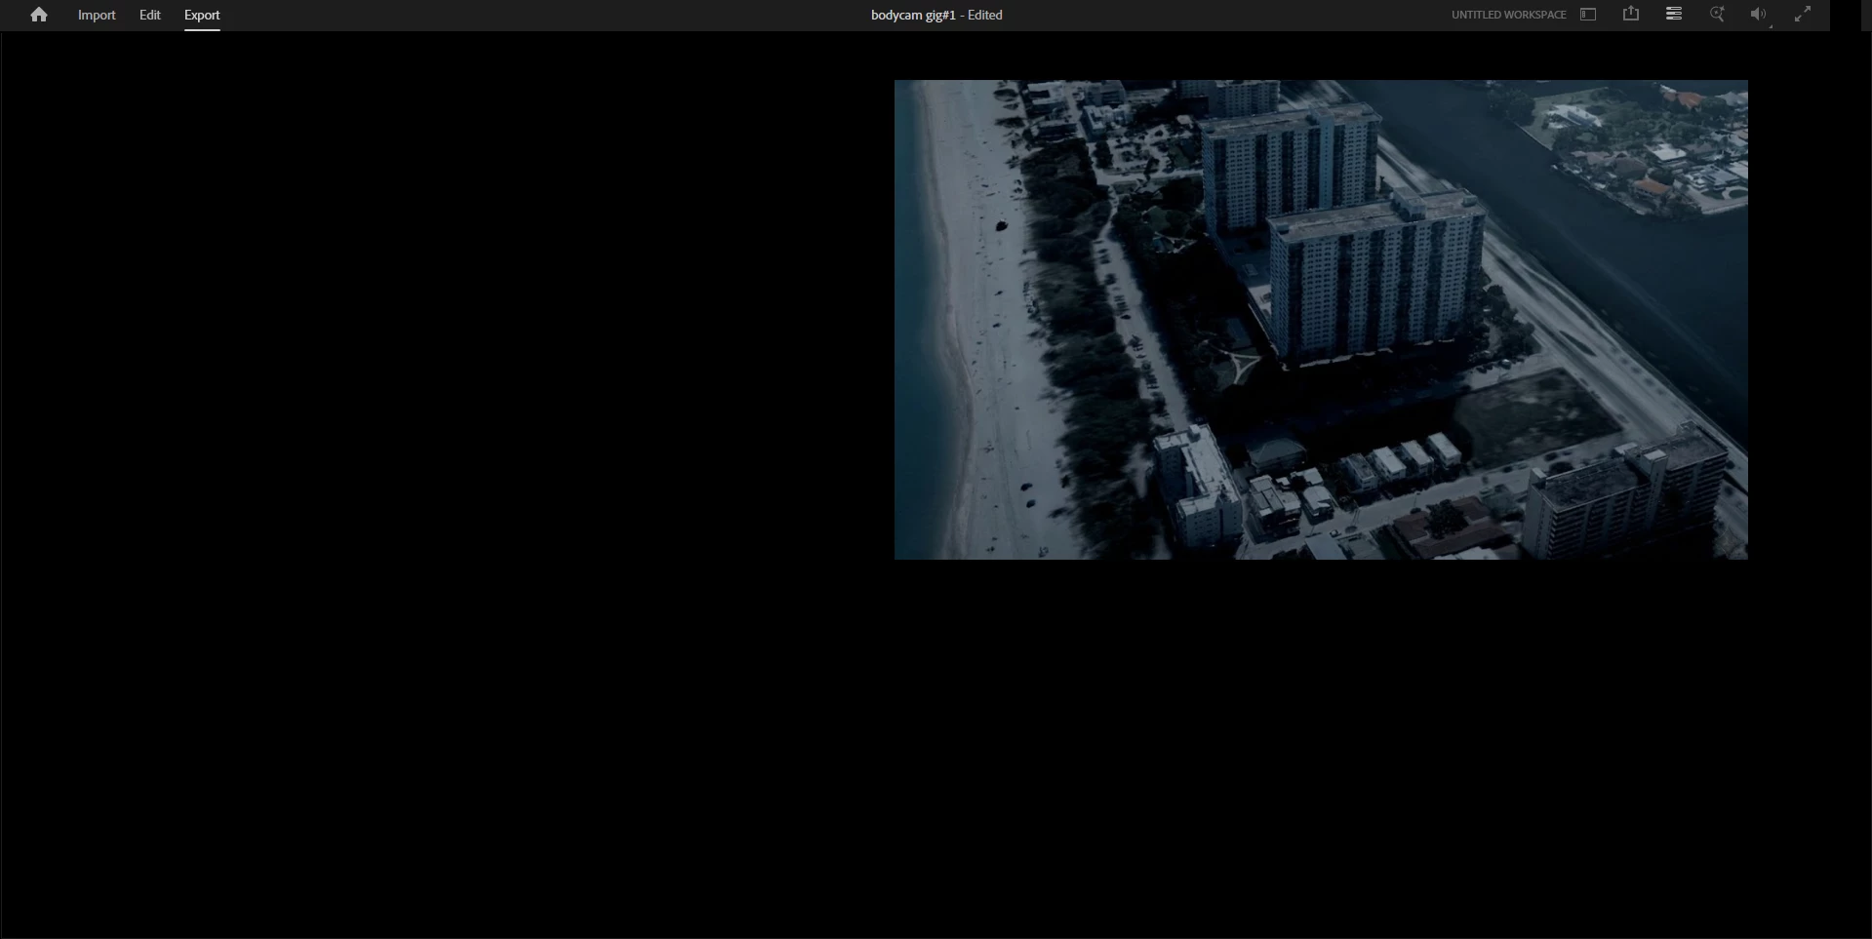Switch to the Edit tab
The image size is (1872, 939).
[149, 15]
